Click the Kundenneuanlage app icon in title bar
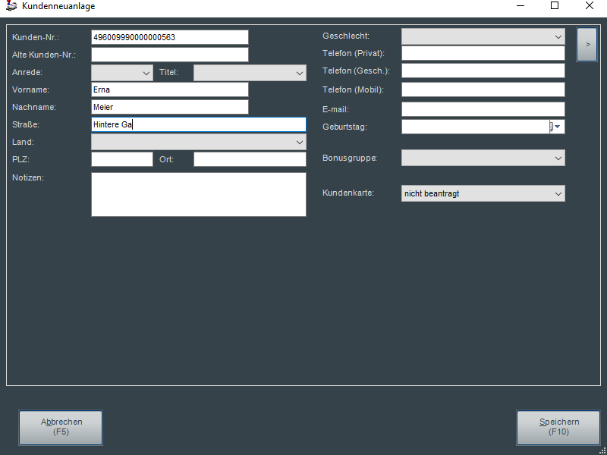Image resolution: width=607 pixels, height=455 pixels. tap(11, 6)
